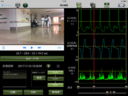
Task: Toggle the High EMG filter
Action: 55,72
